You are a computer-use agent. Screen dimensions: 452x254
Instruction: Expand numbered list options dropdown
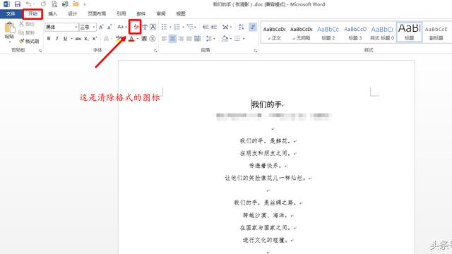(x=184, y=28)
